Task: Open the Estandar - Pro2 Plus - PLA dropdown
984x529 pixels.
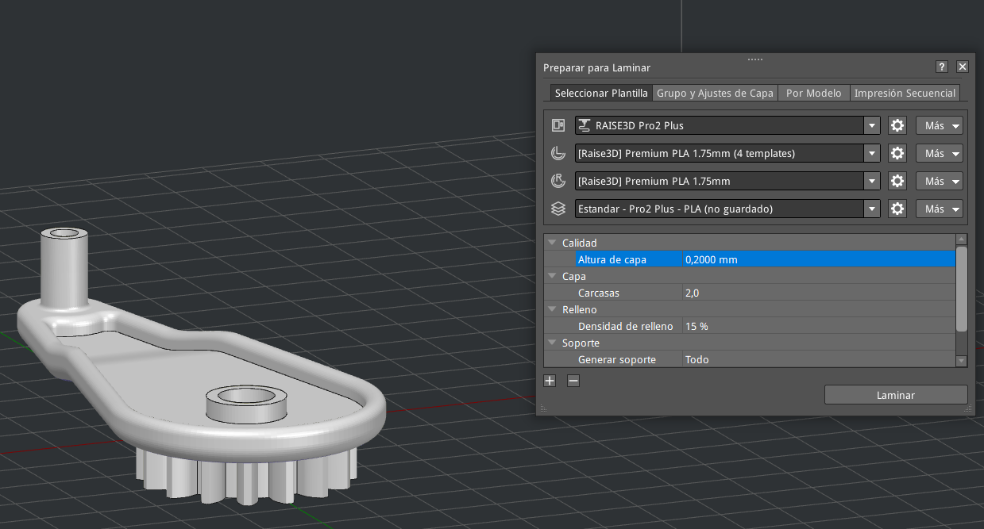Action: tap(872, 209)
